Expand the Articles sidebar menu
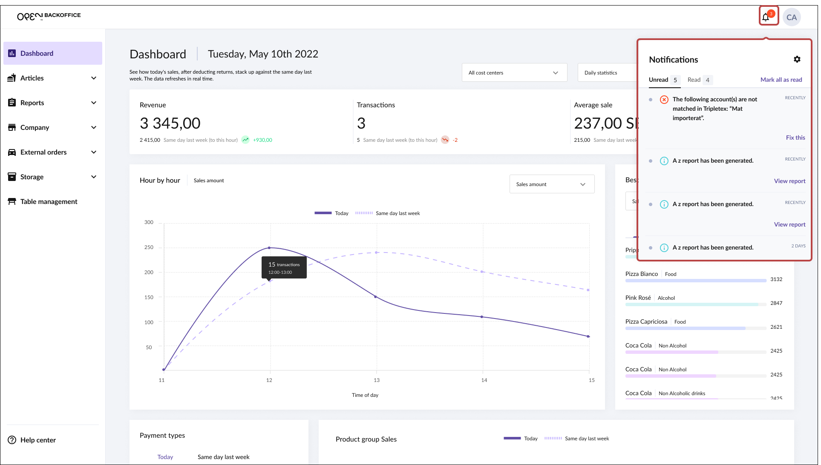821x465 pixels. coord(94,78)
